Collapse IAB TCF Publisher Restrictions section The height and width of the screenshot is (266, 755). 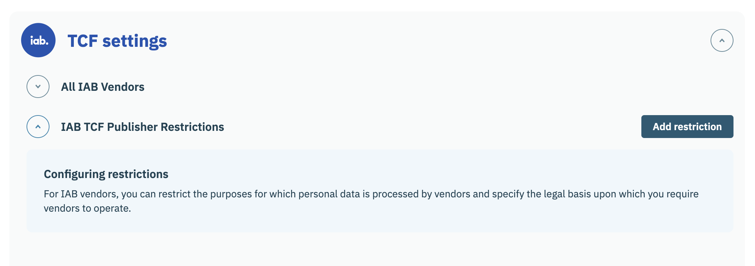coord(38,127)
